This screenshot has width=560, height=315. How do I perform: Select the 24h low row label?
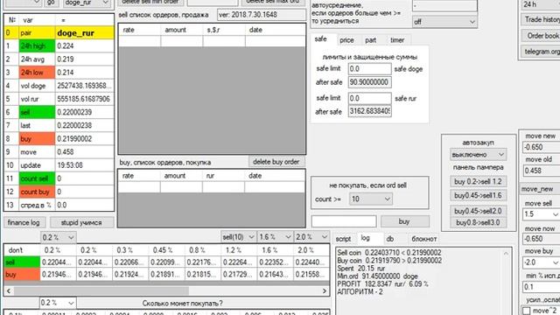click(x=37, y=73)
